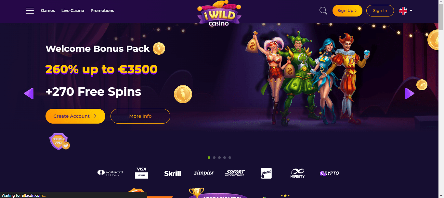Viewport: 444px width, 198px height.
Task: Click the Interac payment logo
Action: click(x=266, y=173)
